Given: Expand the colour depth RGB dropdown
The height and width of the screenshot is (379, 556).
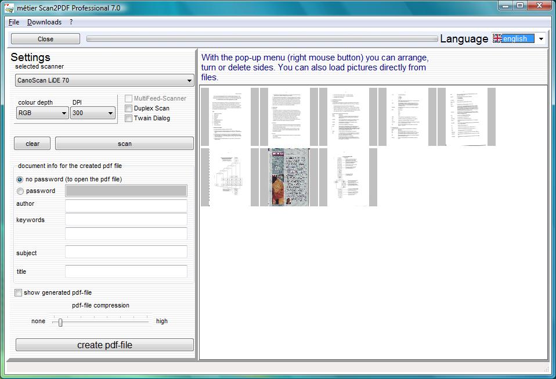Looking at the screenshot, I should pos(42,113).
